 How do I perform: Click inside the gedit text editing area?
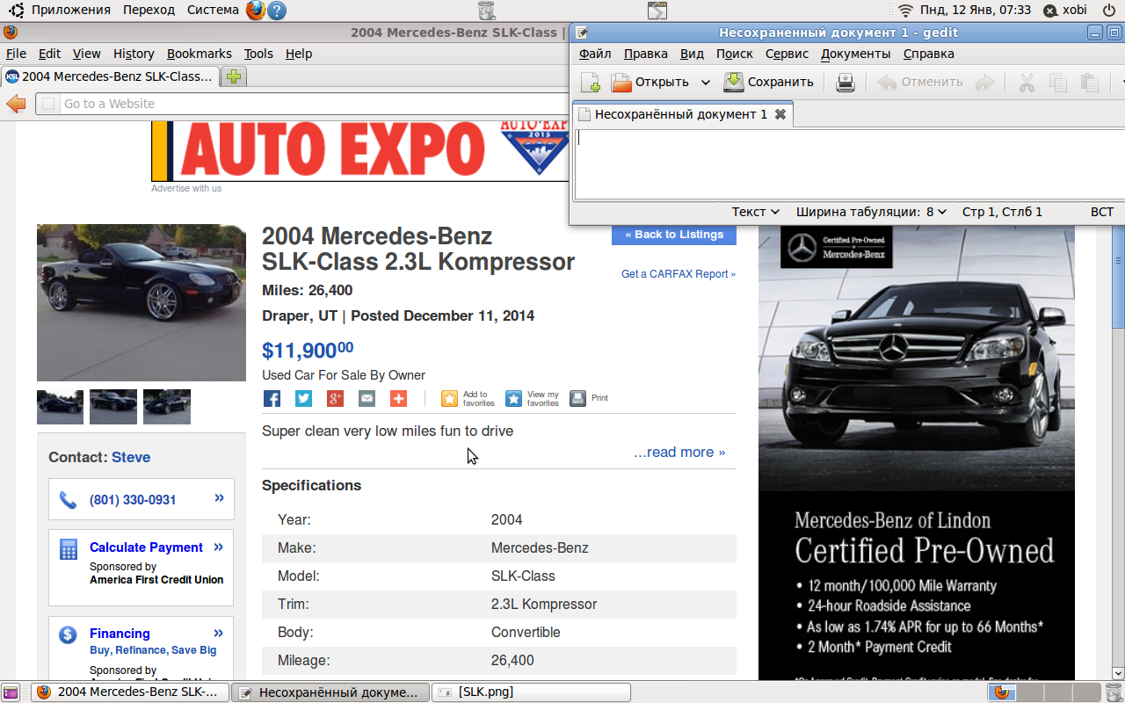pos(849,163)
